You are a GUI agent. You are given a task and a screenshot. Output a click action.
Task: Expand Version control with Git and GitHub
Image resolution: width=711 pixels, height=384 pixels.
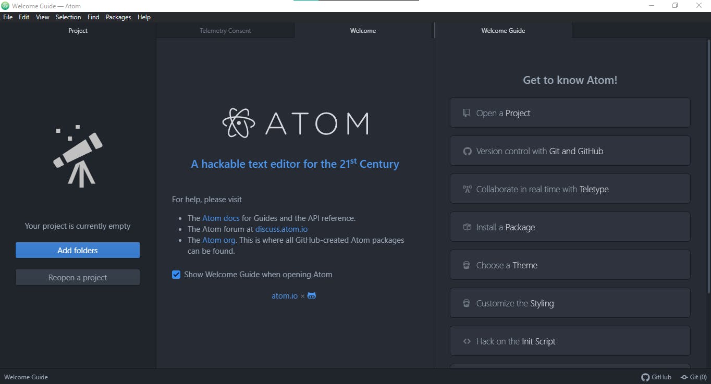click(570, 151)
